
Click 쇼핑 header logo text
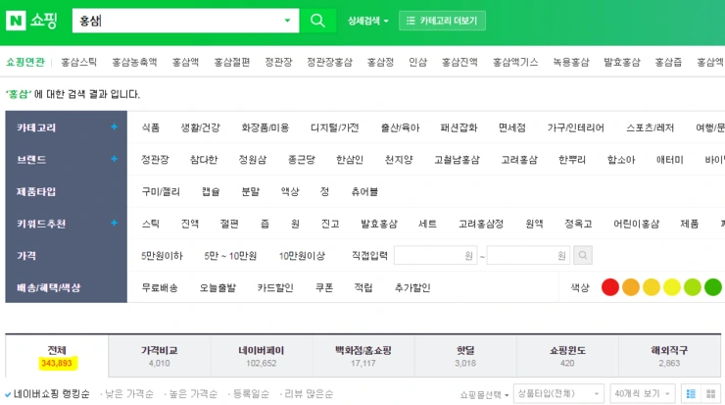(44, 21)
